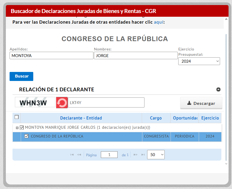This screenshot has height=189, width=232.
Task: Sort by Cargo column header
Action: click(156, 118)
